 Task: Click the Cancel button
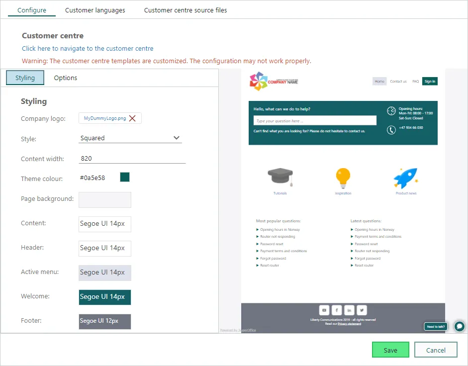436,350
